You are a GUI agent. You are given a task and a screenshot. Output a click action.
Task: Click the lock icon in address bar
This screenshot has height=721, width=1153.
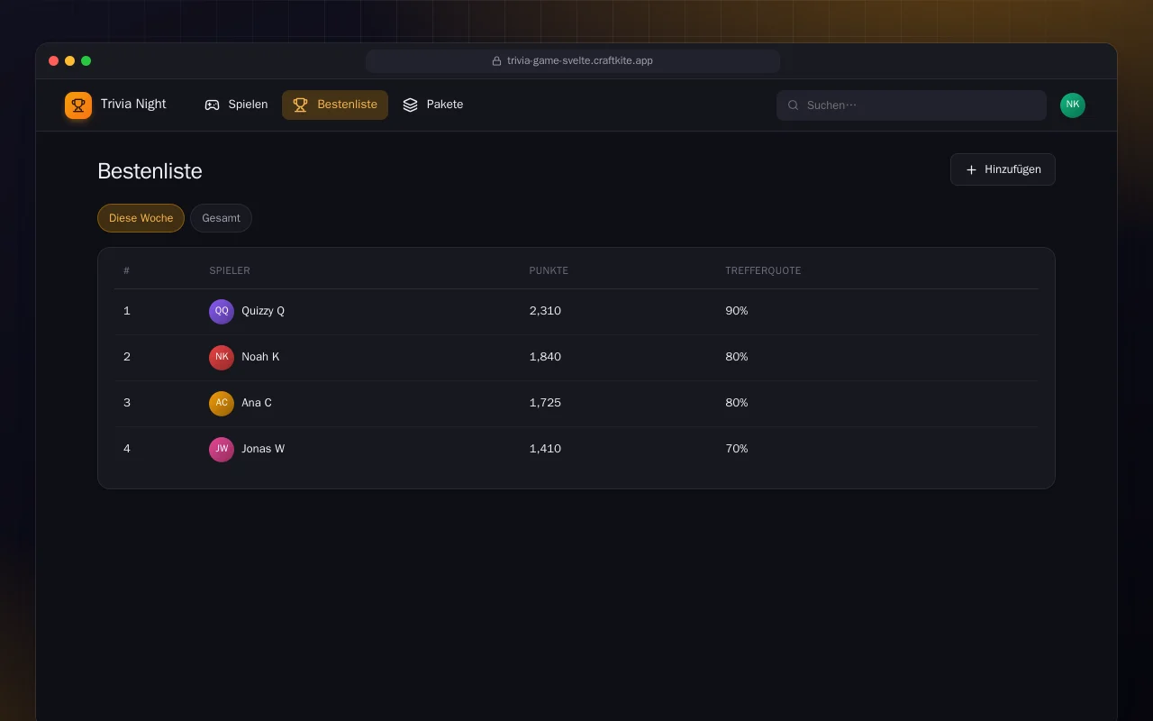[x=496, y=61]
